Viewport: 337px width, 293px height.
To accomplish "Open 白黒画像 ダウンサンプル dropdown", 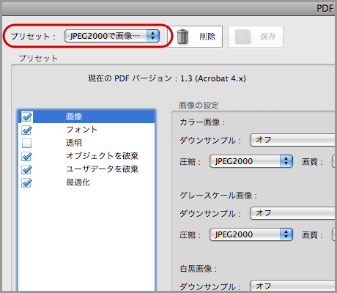I will [292, 286].
